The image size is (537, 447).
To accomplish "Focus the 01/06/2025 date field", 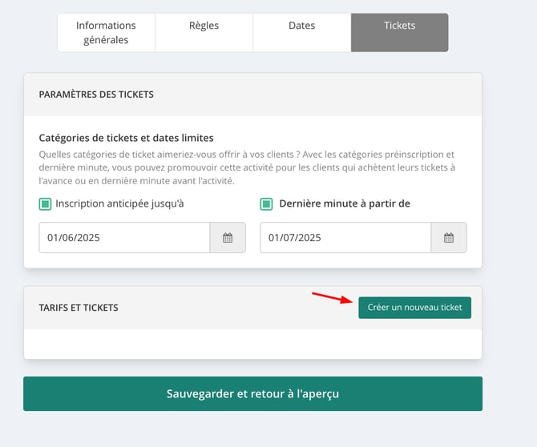I will (x=124, y=238).
